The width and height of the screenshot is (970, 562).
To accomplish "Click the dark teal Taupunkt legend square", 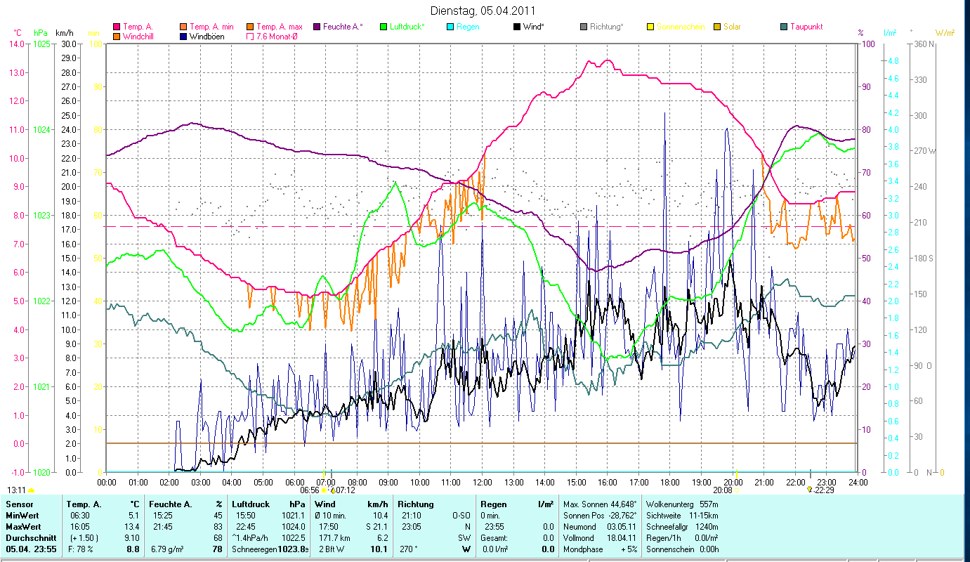I will pyautogui.click(x=784, y=27).
